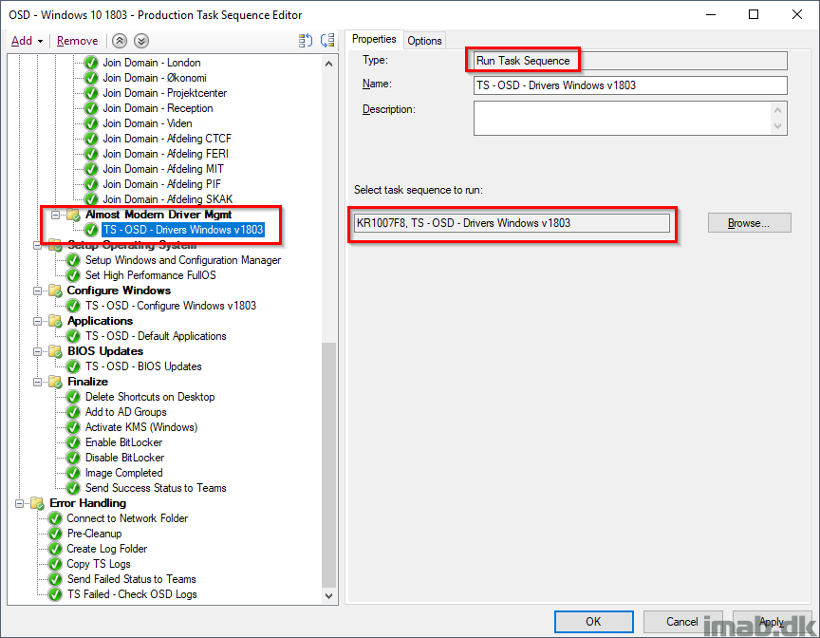Viewport: 820px width, 638px height.
Task: Click status icon beside Join Domain - Projektcenter
Action: point(91,93)
